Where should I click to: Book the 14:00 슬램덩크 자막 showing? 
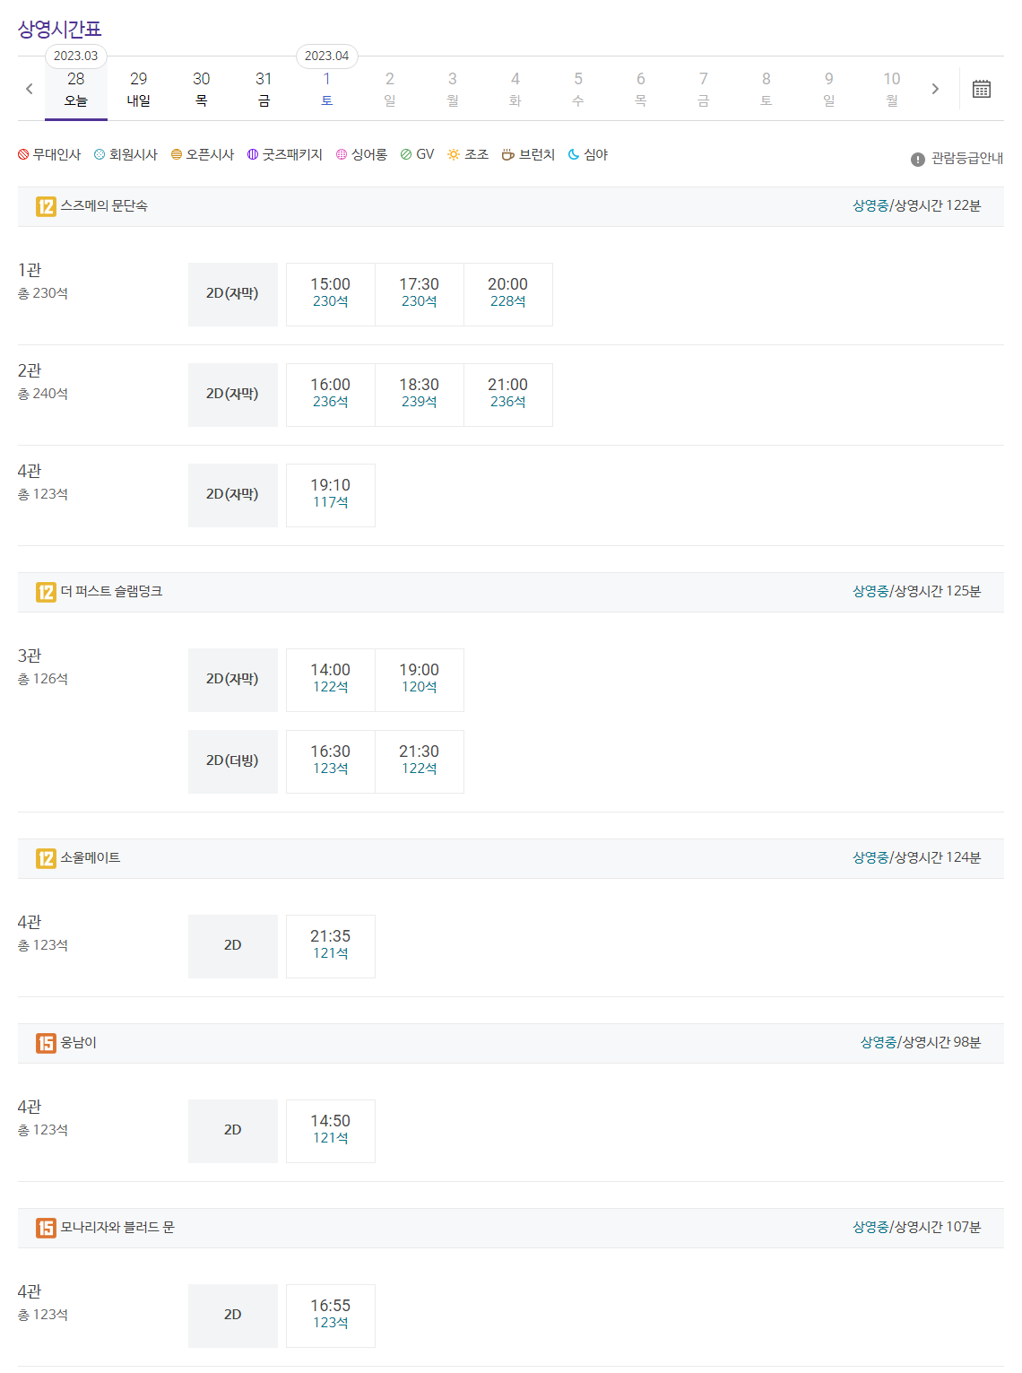(x=331, y=680)
